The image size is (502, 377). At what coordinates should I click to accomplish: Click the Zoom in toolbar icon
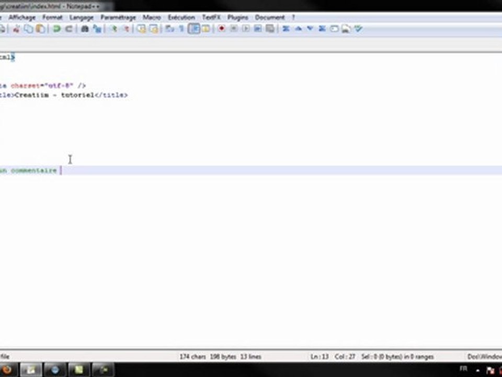click(113, 29)
